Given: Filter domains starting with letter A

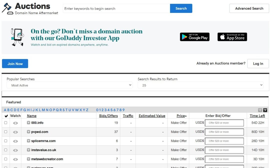Looking at the screenshot, I should (5, 110).
